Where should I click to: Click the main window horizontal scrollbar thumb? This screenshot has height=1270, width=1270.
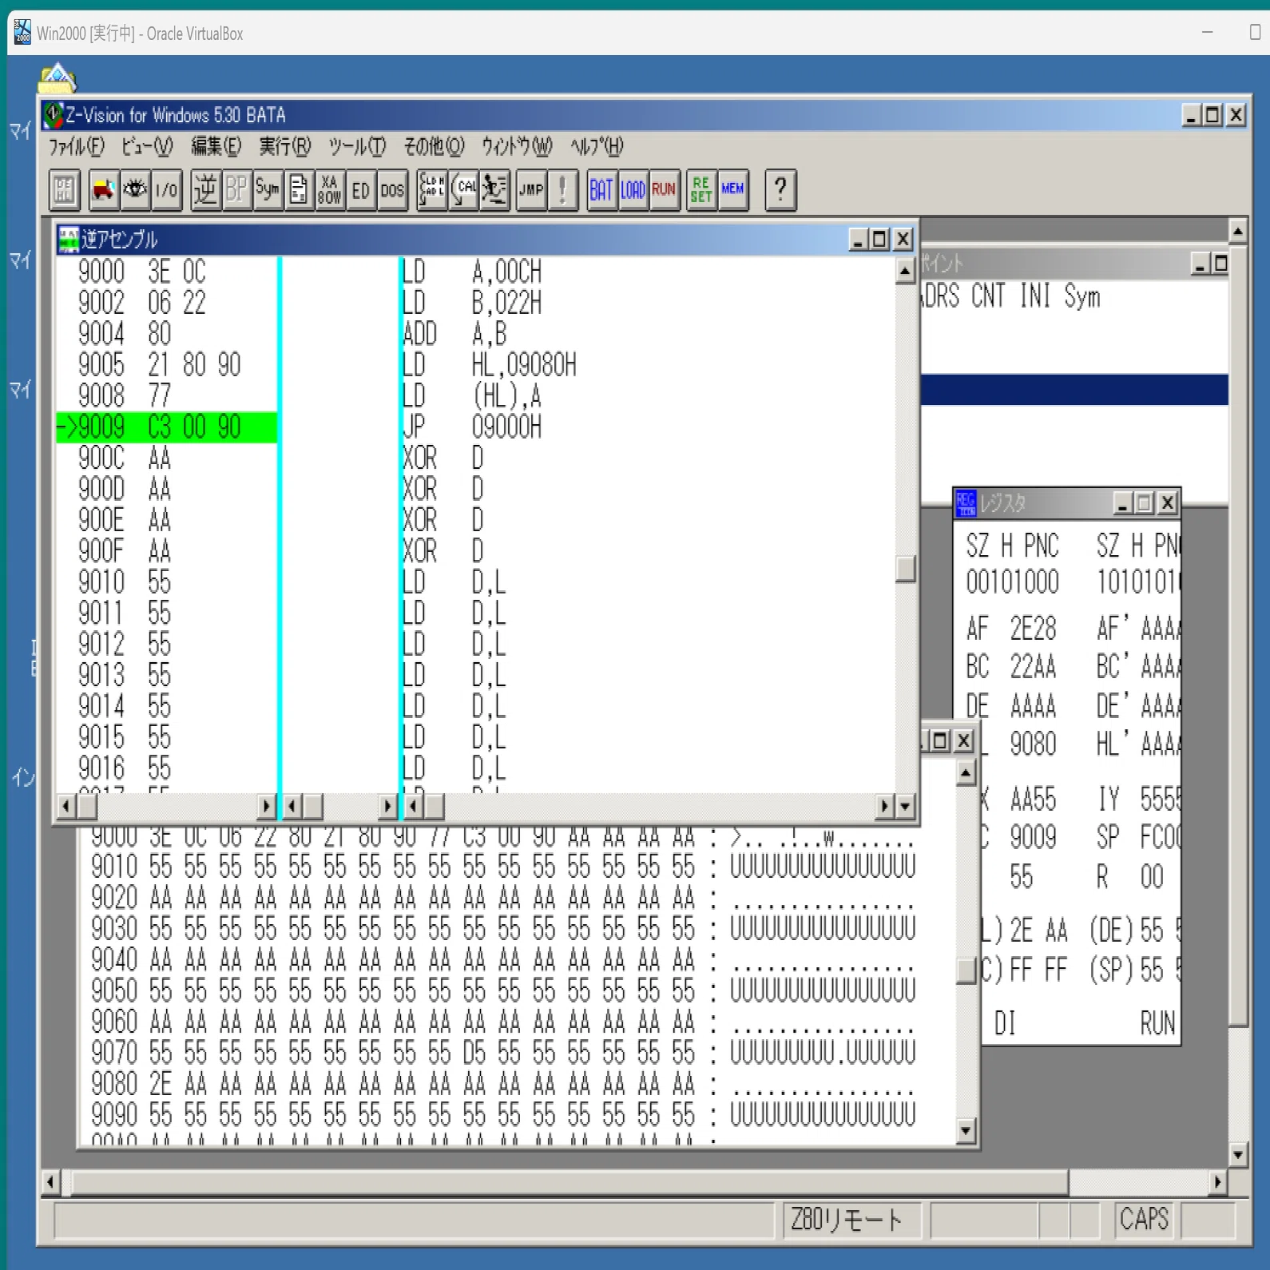click(570, 1181)
